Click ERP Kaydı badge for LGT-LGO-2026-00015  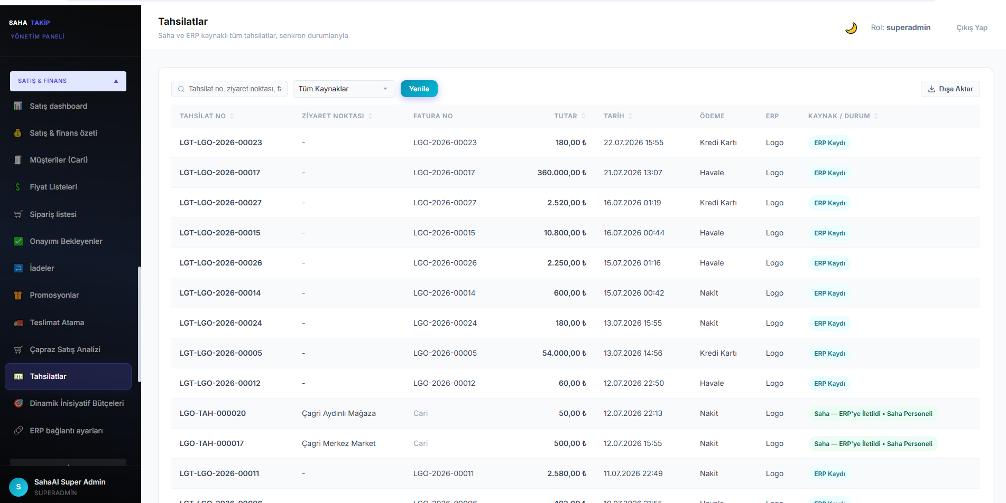(829, 233)
